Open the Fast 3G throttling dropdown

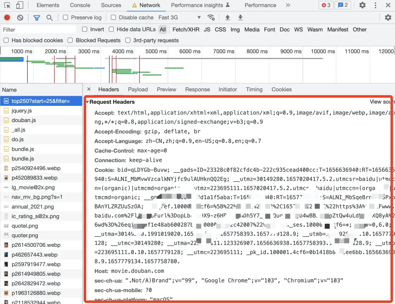tap(180, 18)
